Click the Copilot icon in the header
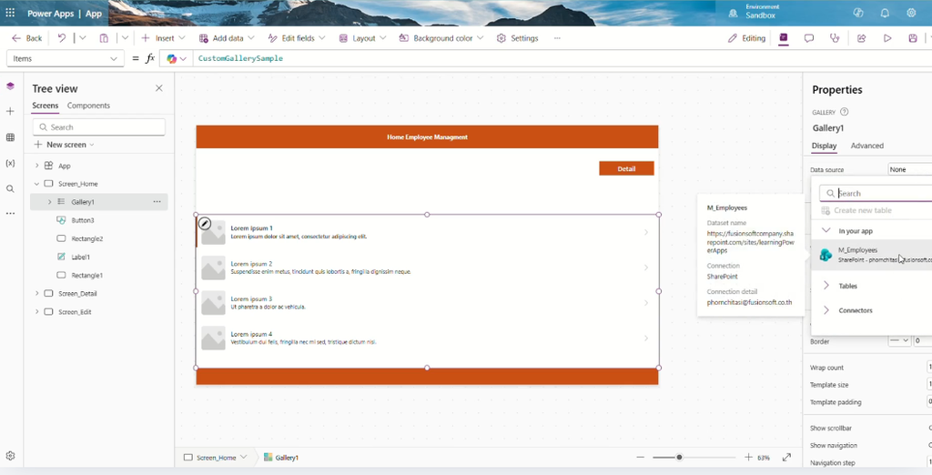Image resolution: width=932 pixels, height=475 pixels. [858, 13]
